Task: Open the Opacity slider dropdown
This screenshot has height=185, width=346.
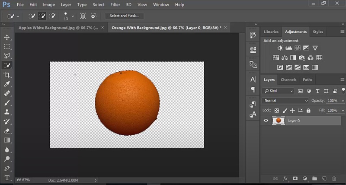Action: [x=343, y=101]
